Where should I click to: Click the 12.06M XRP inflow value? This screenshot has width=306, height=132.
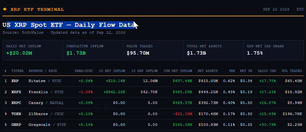click(150, 81)
